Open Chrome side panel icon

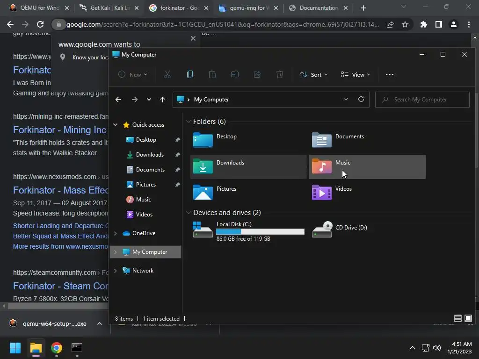tap(439, 24)
